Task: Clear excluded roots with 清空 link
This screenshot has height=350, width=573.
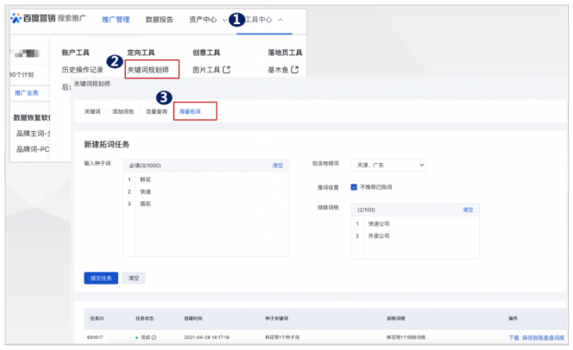Action: click(467, 209)
